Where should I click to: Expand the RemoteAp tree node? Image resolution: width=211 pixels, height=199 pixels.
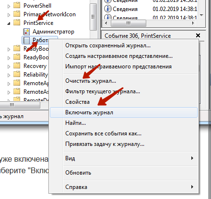[x=9, y=84]
